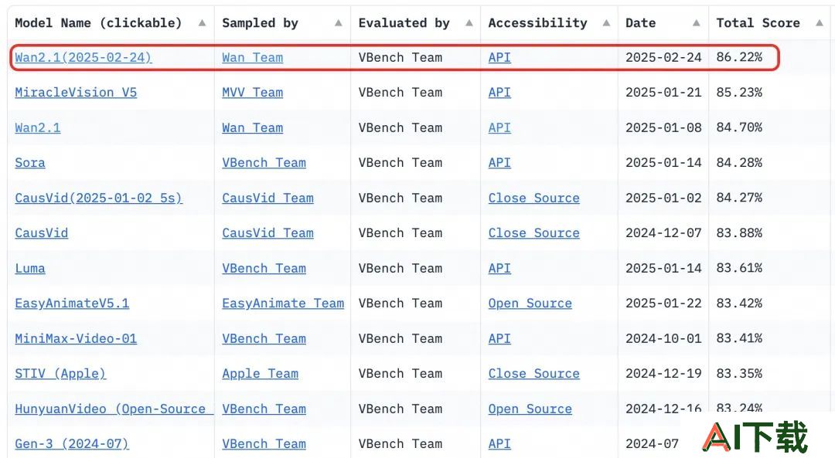Viewport: 835px width, 458px height.
Task: Click the AI下载 watermark logo
Action: [755, 437]
